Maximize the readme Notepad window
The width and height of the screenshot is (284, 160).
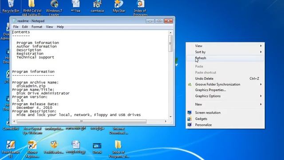pos(159,21)
